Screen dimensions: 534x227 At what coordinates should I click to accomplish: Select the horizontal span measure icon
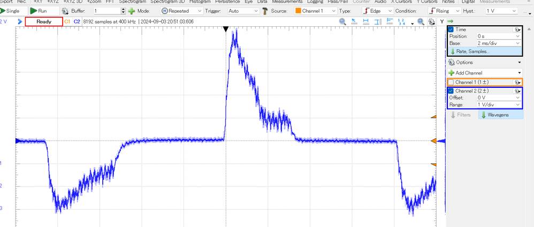click(366, 22)
